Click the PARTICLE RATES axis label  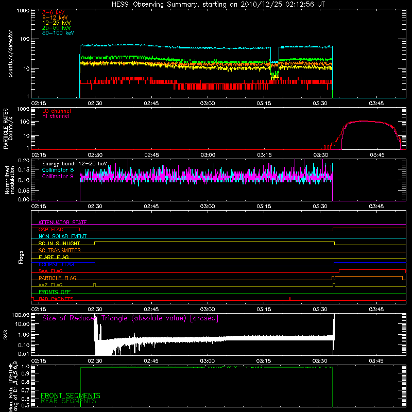(8, 129)
